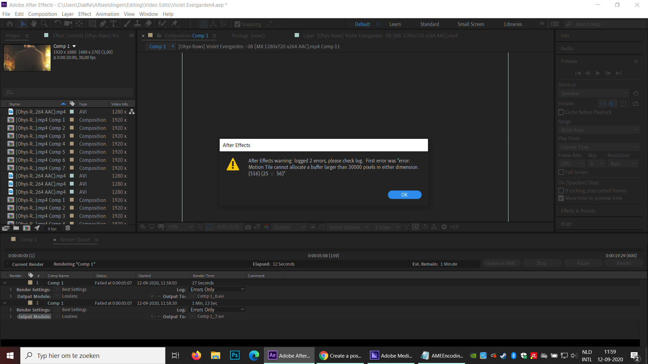This screenshot has width=648, height=364.
Task: Select the Pen tool
Action: point(103,24)
